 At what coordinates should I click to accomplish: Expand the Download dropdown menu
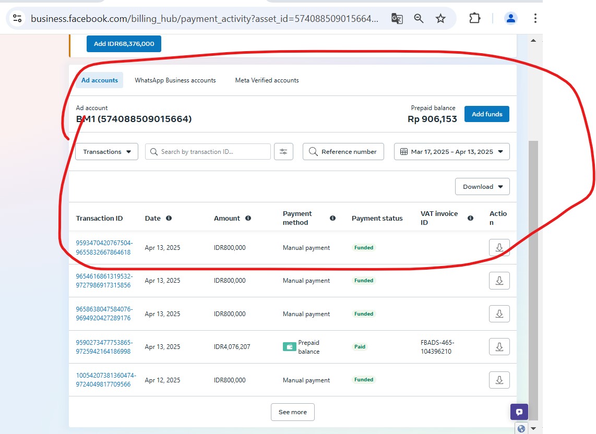pos(482,187)
